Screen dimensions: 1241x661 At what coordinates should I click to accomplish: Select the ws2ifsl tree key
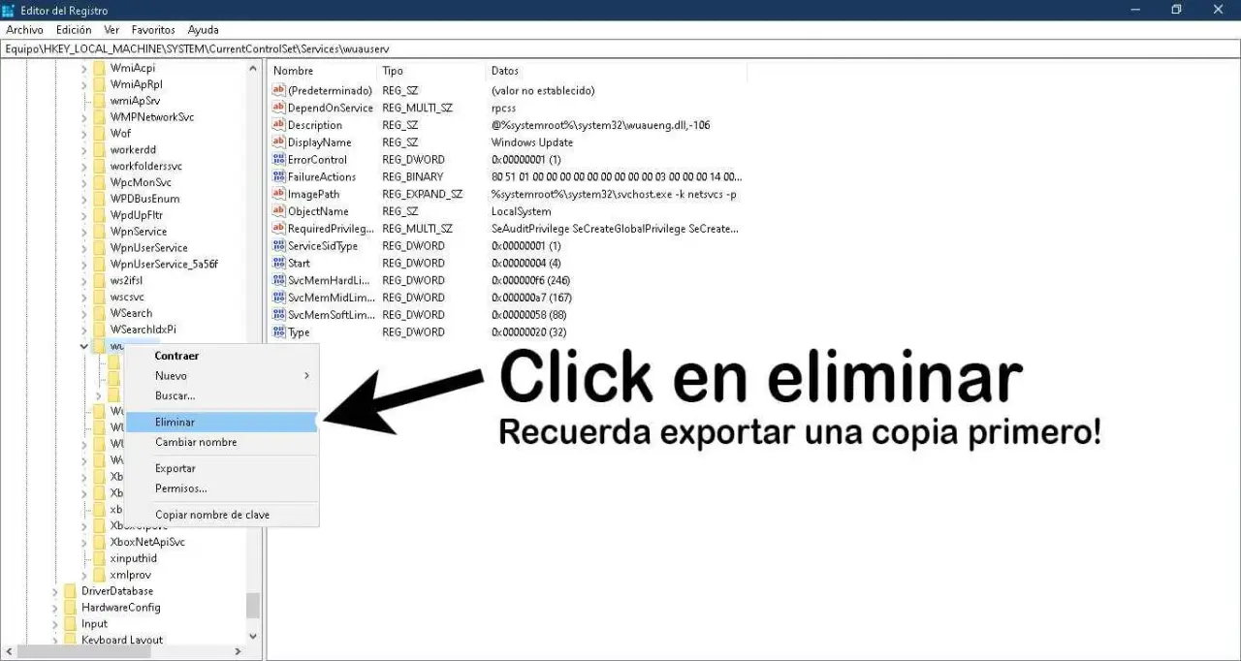126,280
